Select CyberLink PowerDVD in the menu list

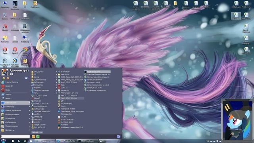[x=40, y=112]
